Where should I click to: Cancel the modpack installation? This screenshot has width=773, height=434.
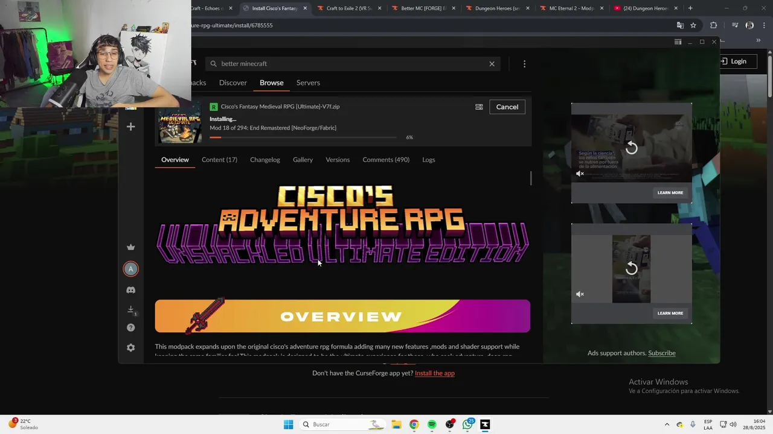[507, 107]
